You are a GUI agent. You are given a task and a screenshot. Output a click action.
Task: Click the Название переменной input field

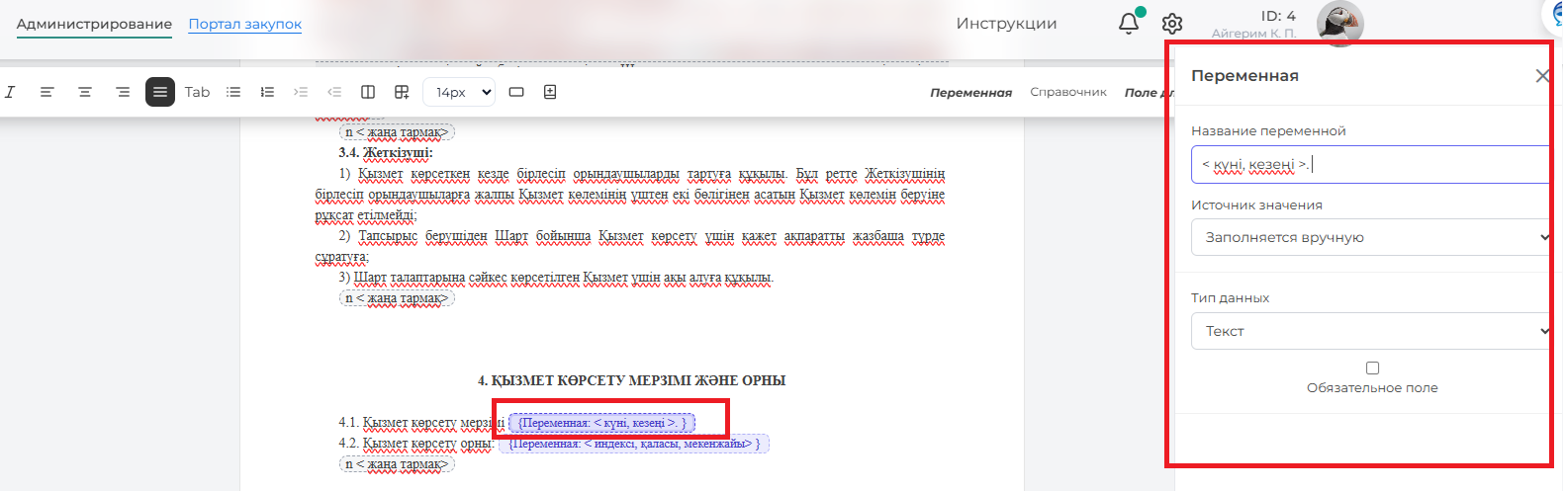[1370, 165]
